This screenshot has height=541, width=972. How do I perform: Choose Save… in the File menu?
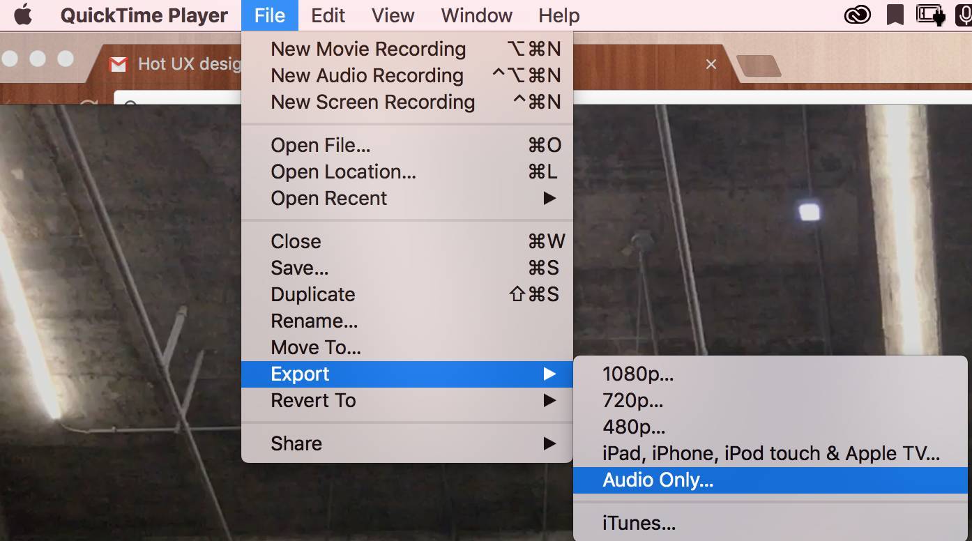point(407,268)
